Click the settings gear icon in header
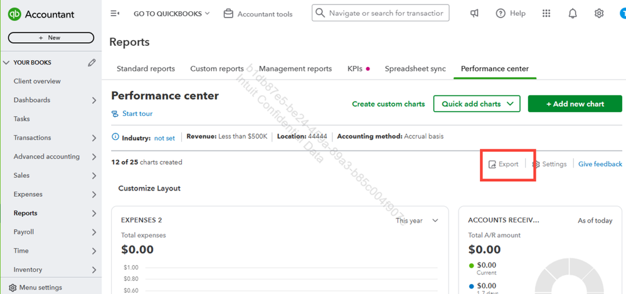This screenshot has width=626, height=294. (x=599, y=13)
